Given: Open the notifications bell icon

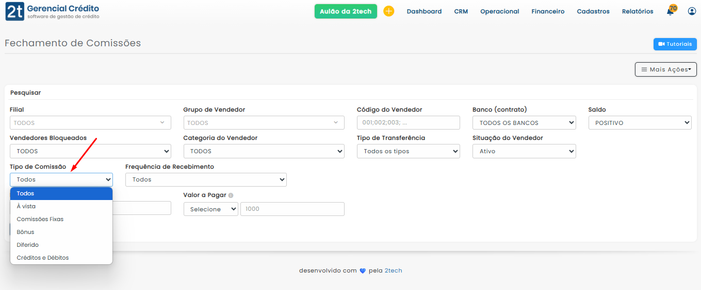Looking at the screenshot, I should [671, 11].
